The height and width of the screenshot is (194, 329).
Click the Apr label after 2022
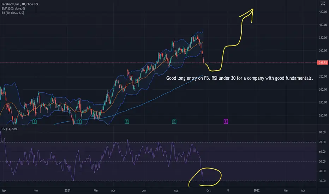point(303,190)
